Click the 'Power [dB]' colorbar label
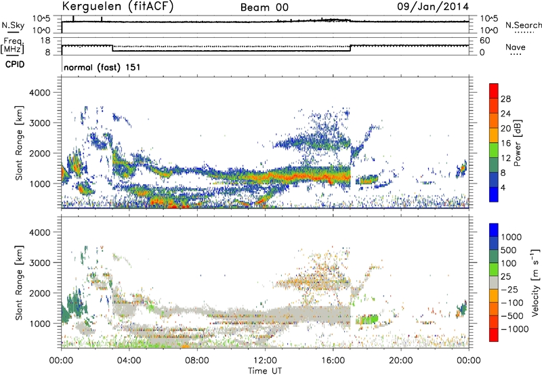542x375 pixels. pyautogui.click(x=517, y=143)
